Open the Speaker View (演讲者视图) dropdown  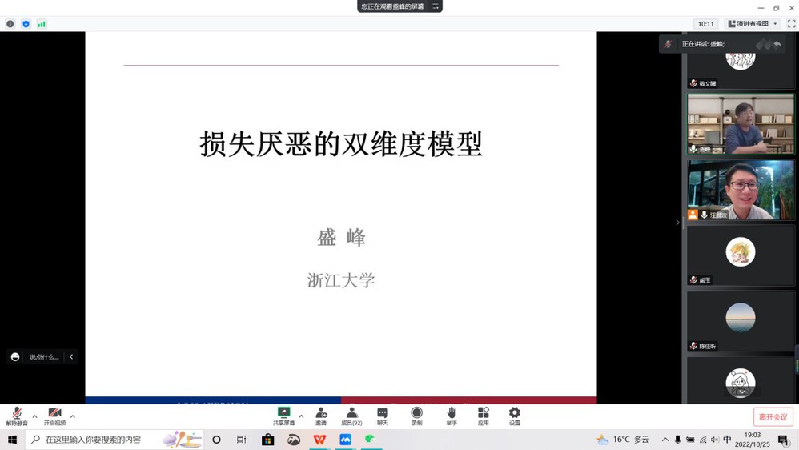pyautogui.click(x=753, y=24)
